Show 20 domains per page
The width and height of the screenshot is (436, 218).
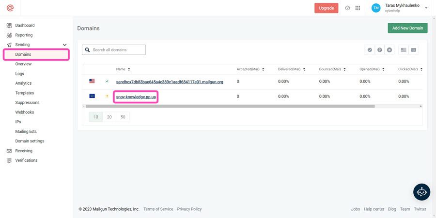(109, 117)
